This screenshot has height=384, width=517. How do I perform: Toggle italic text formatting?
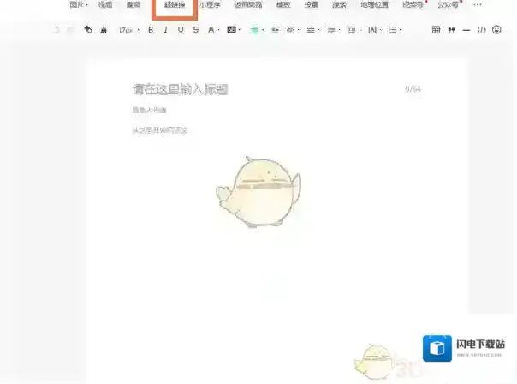[x=165, y=30]
